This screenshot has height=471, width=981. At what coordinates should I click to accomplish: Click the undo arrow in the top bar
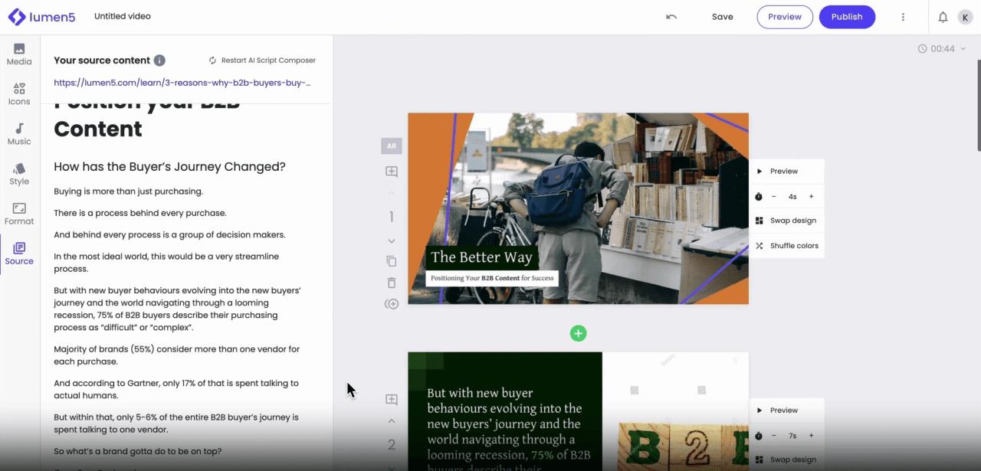(x=670, y=16)
